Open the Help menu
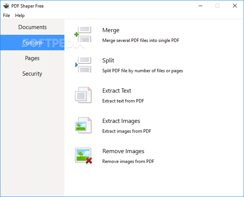 pos(20,16)
